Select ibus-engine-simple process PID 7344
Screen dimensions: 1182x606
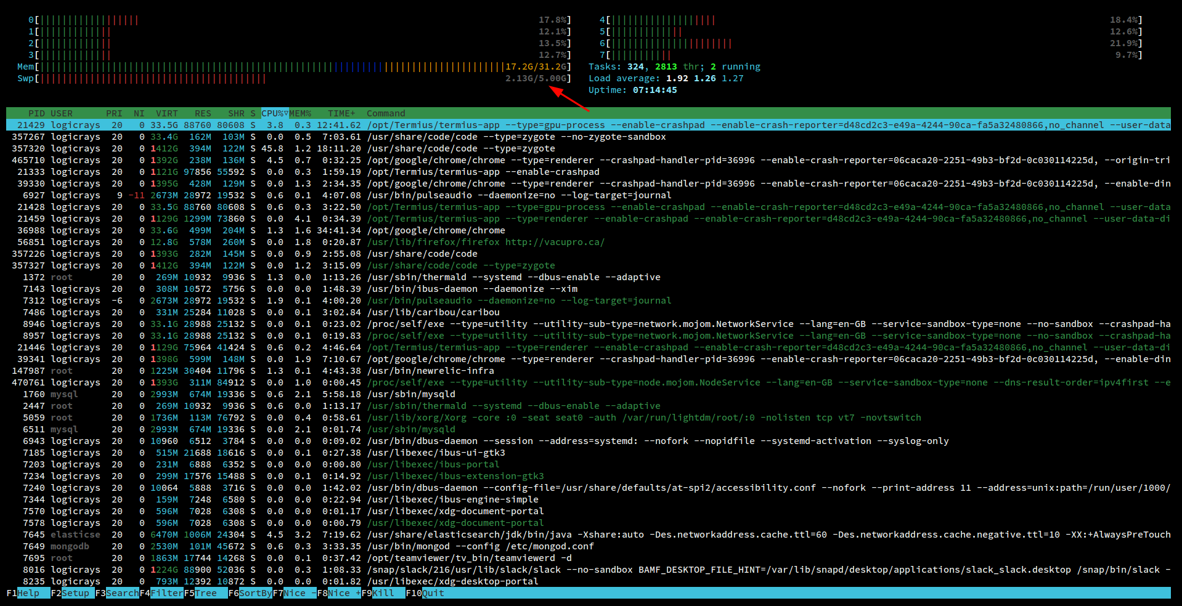(589, 499)
